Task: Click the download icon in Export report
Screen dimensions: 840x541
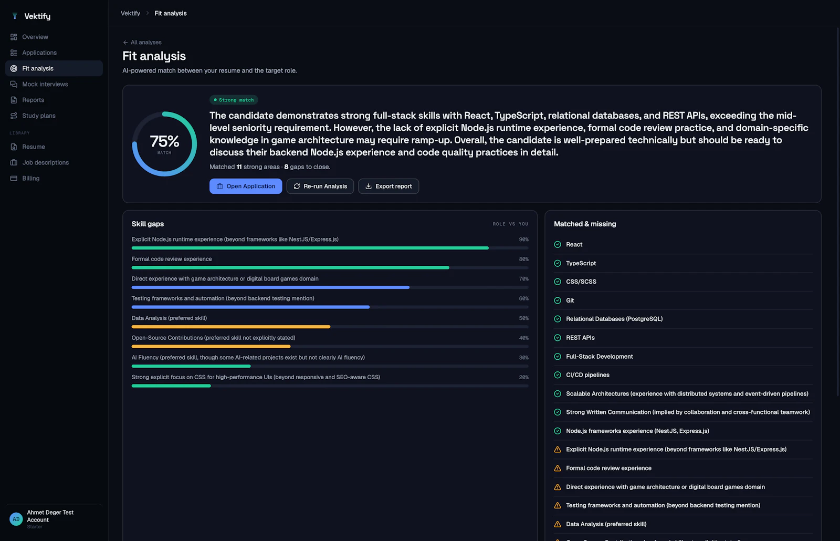Action: pos(369,186)
